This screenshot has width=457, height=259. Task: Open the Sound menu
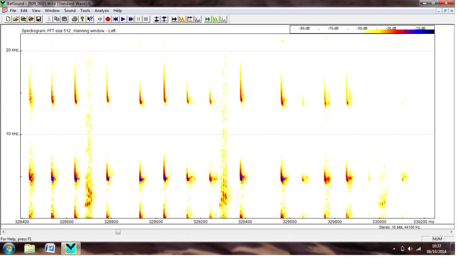[x=69, y=11]
